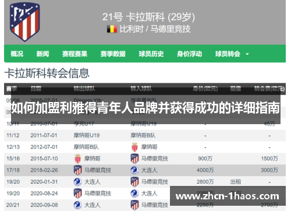Image resolution: width=291 pixels, height=211 pixels.
Task: Open the 身价浮动 tab
Action: (190, 54)
